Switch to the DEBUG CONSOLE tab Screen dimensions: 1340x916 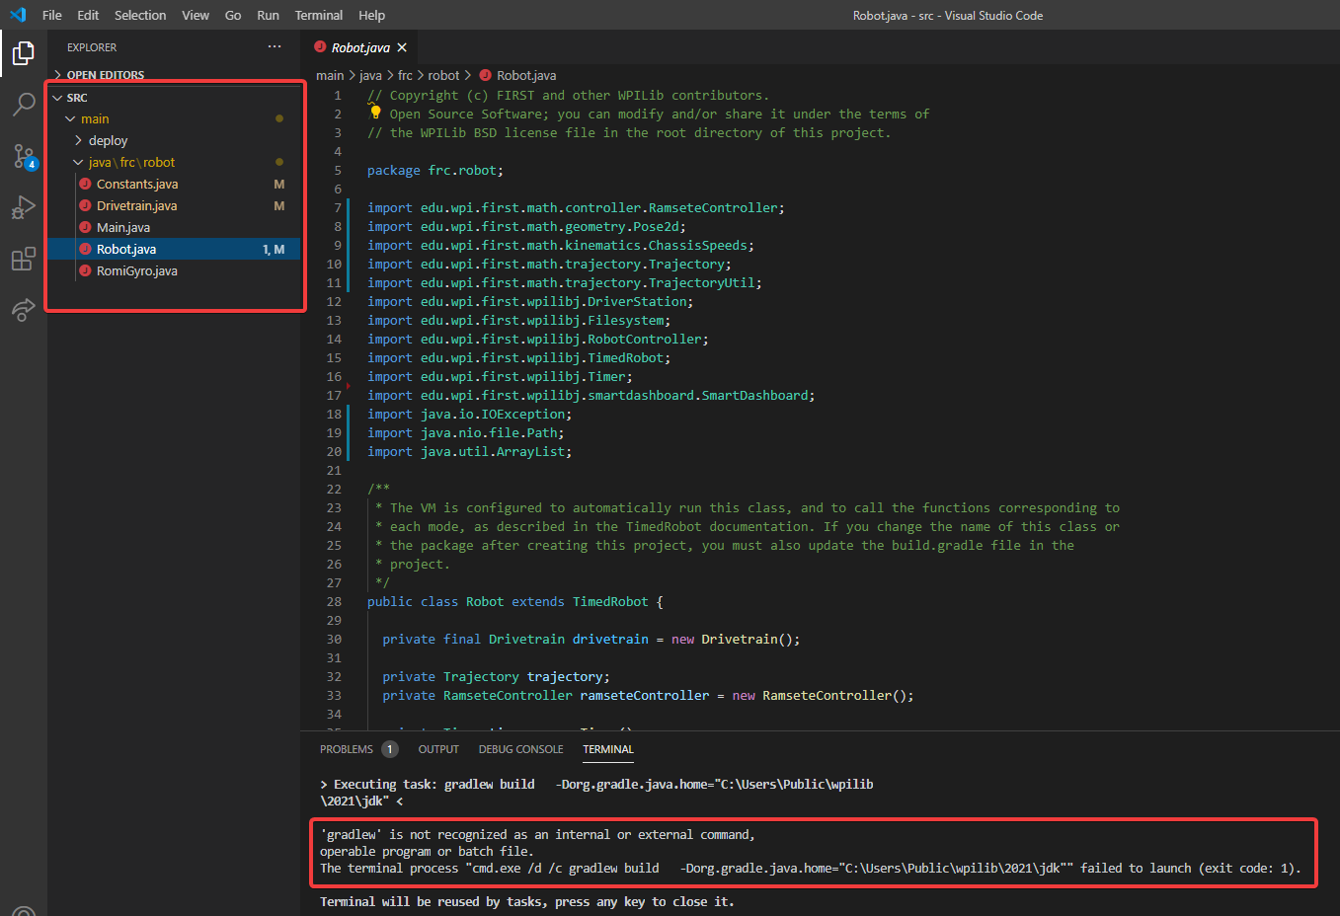[x=520, y=748]
